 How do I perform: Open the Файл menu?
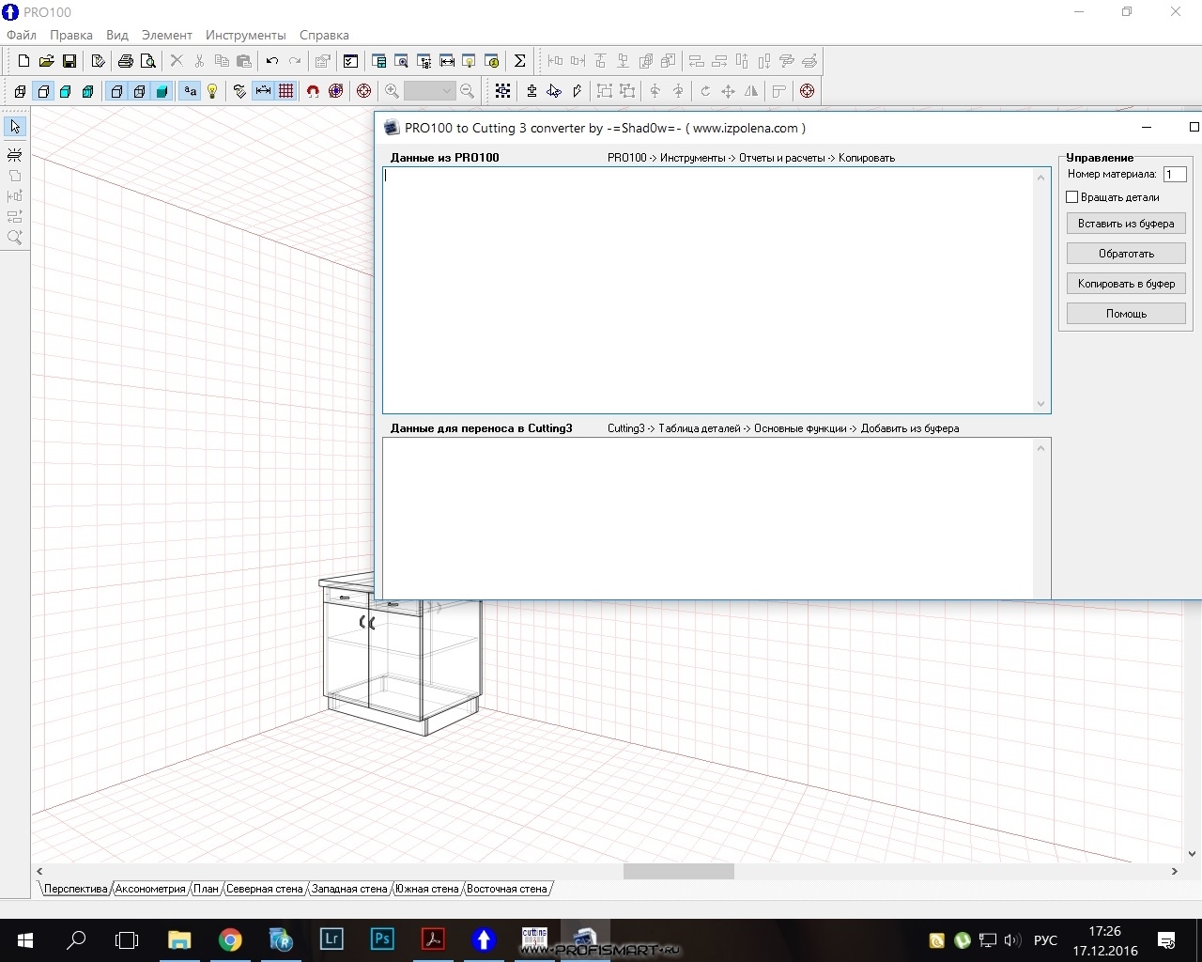(22, 35)
